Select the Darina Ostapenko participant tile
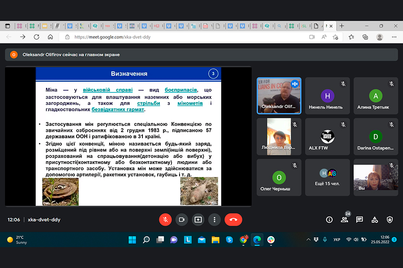 point(376,136)
